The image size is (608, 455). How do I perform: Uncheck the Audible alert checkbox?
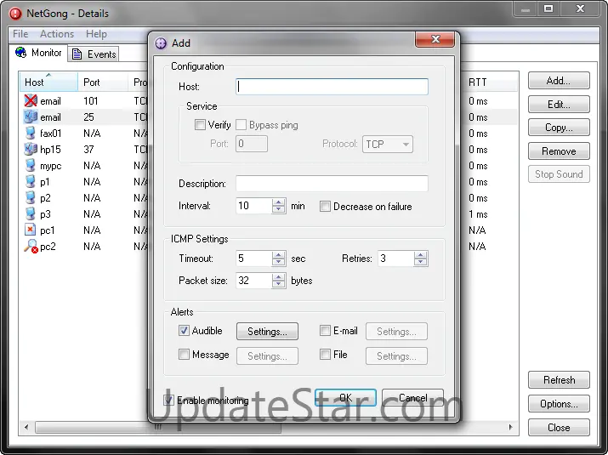pyautogui.click(x=184, y=331)
